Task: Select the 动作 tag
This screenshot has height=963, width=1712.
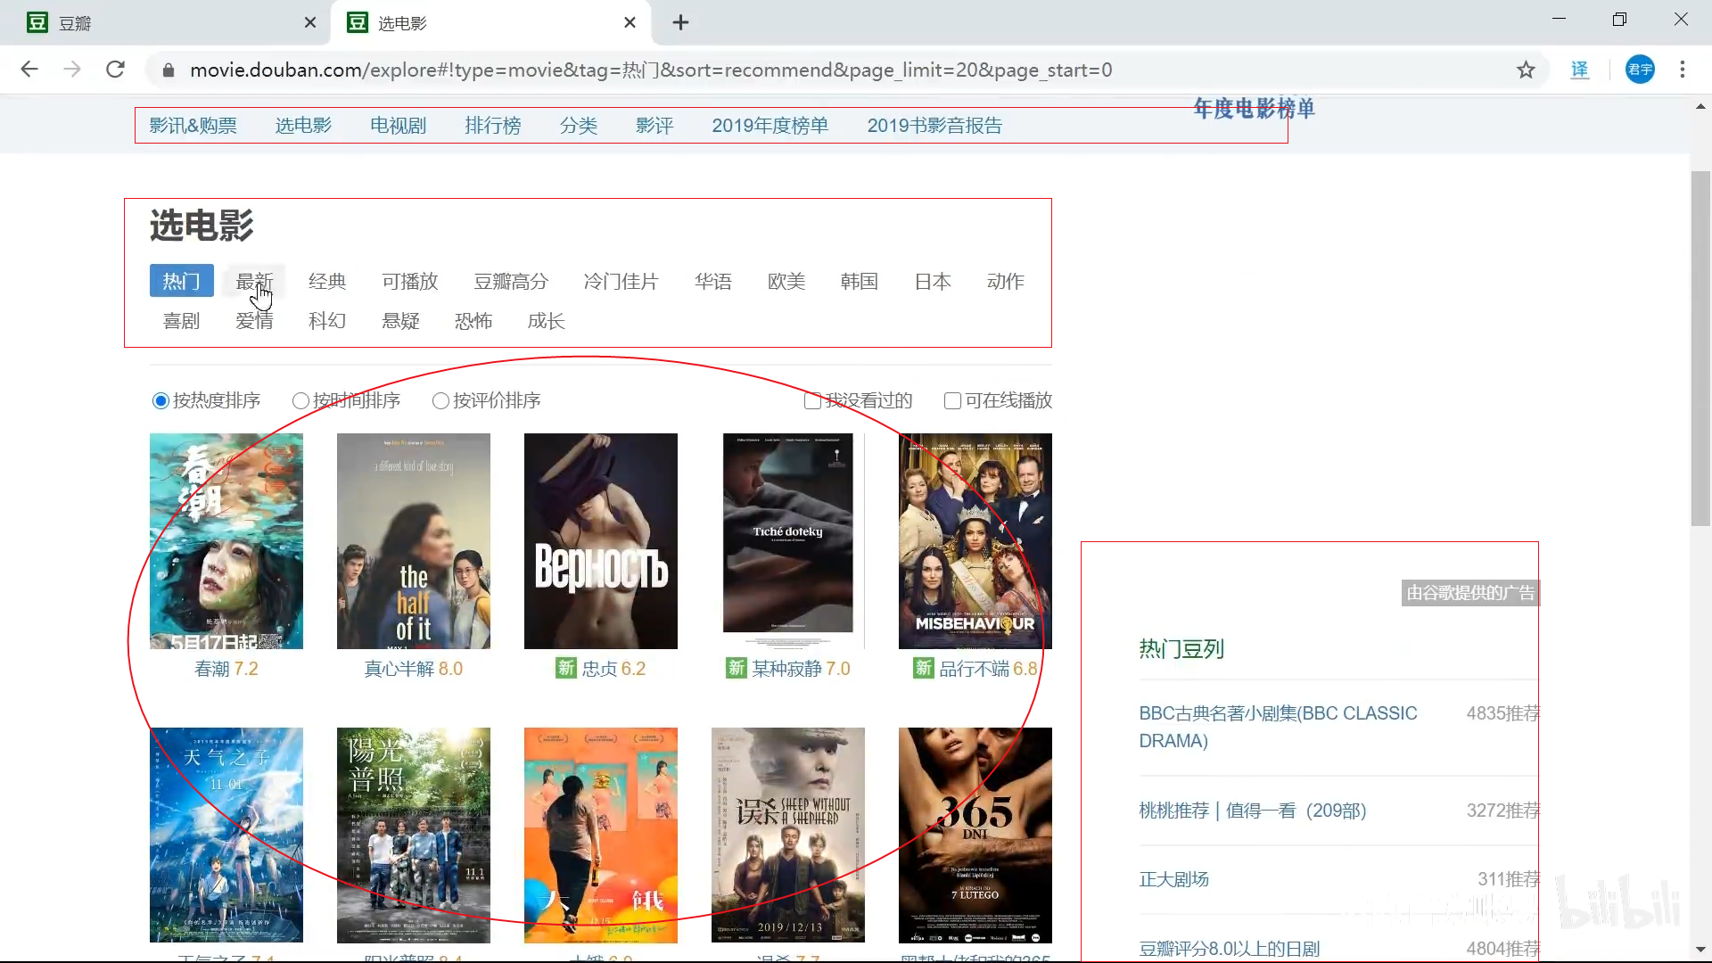Action: [1005, 281]
